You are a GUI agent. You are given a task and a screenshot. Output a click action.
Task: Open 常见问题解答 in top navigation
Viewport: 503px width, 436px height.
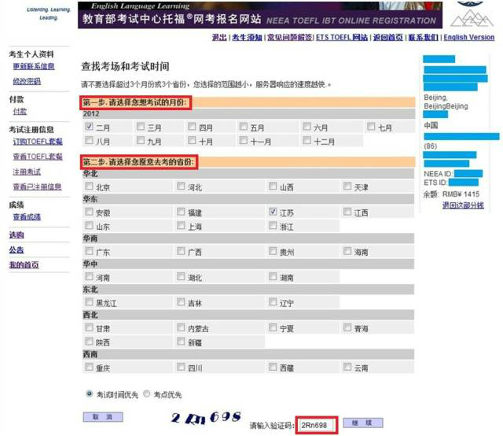coord(292,37)
